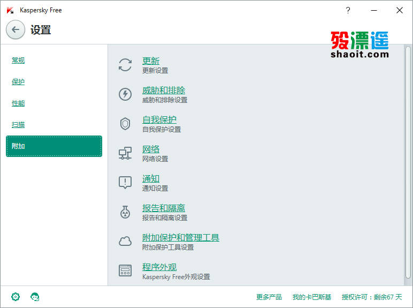This screenshot has width=413, height=308.
Task: Open the help question mark
Action: point(348,10)
